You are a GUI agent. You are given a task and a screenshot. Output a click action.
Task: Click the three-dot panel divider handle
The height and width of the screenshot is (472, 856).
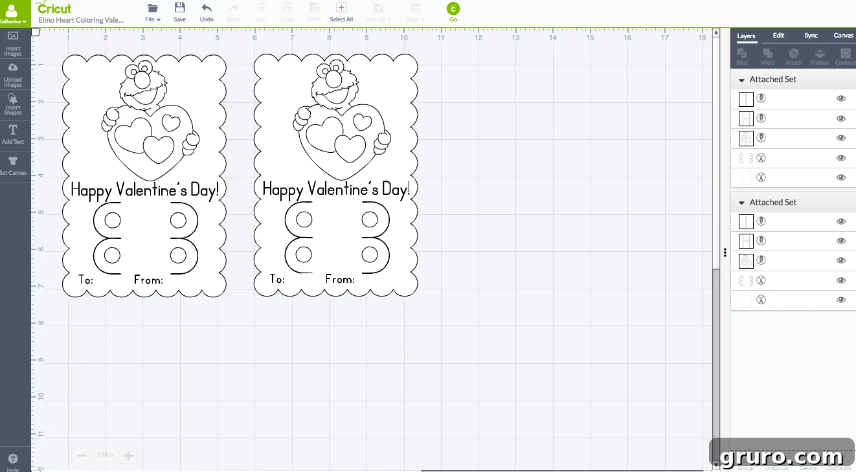coord(725,253)
